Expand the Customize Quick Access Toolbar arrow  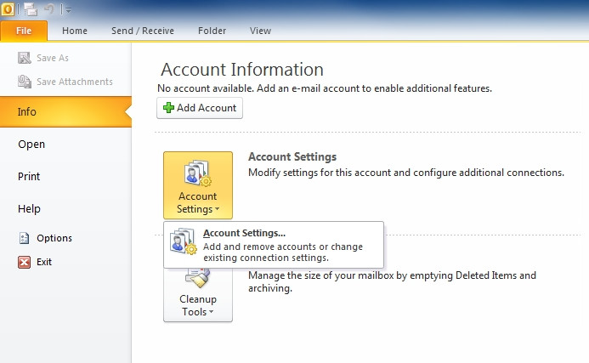click(68, 10)
